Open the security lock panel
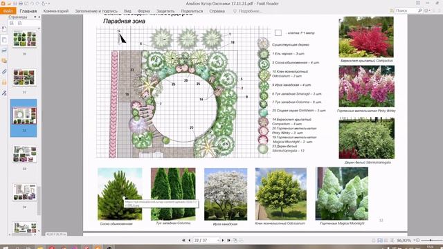 (4, 82)
